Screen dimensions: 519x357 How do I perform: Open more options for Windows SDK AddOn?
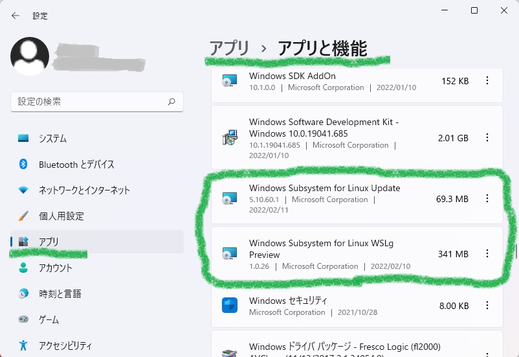(x=487, y=81)
